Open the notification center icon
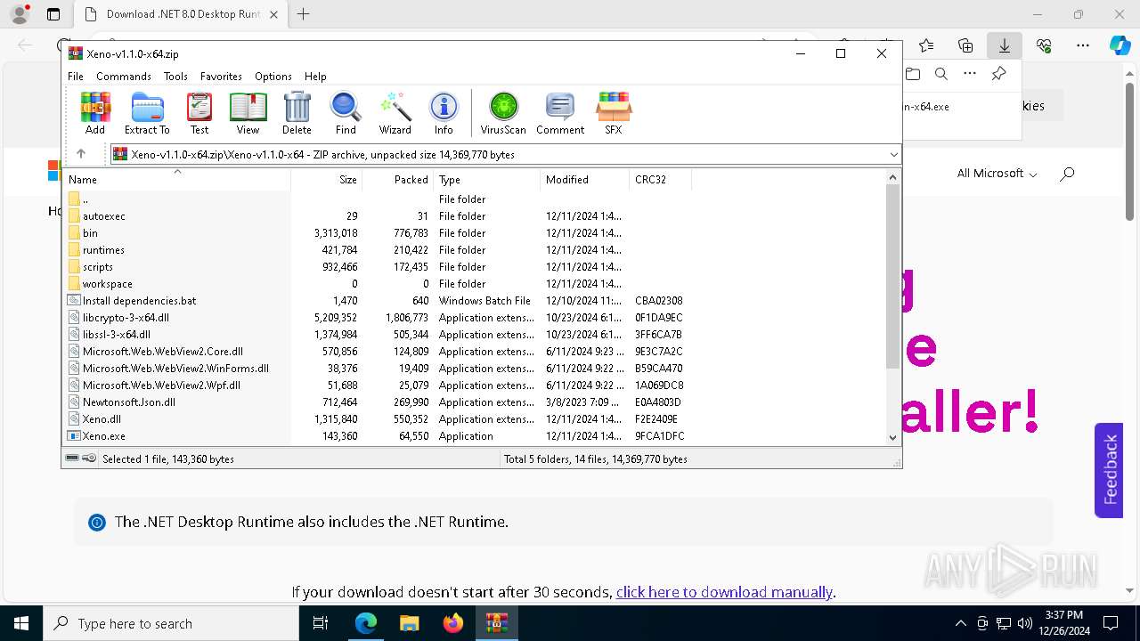The width and height of the screenshot is (1140, 641). coord(1111,623)
